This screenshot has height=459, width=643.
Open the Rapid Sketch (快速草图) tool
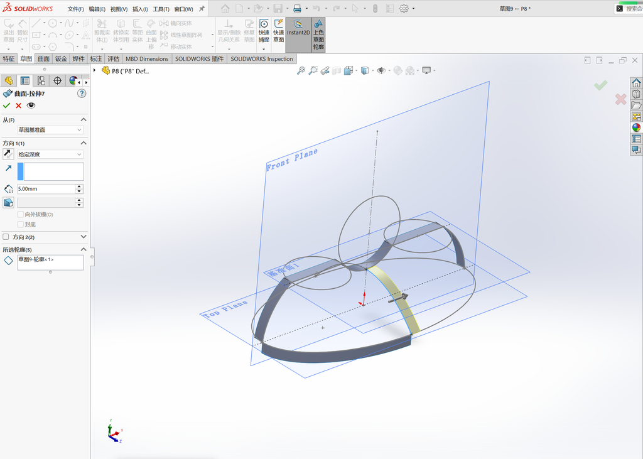(278, 31)
